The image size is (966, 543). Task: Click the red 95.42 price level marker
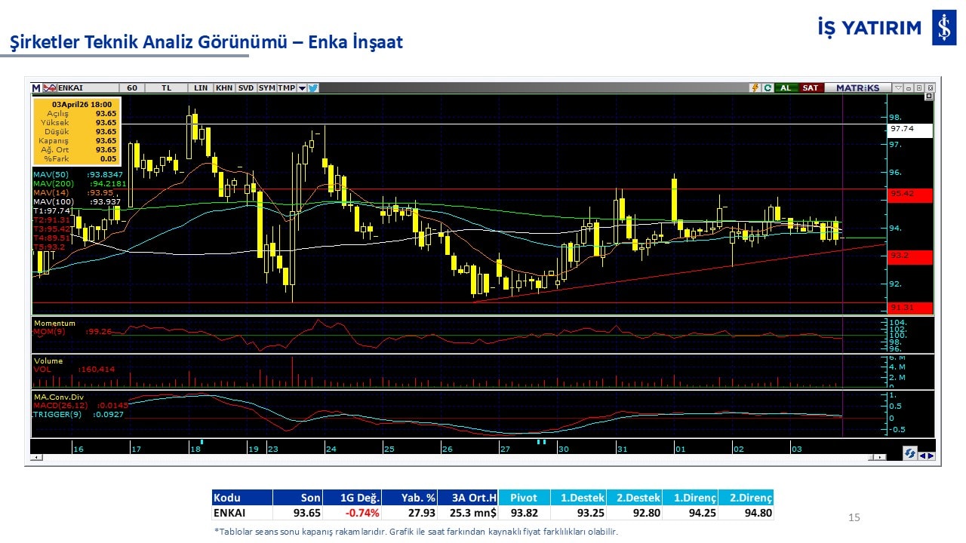pos(910,194)
